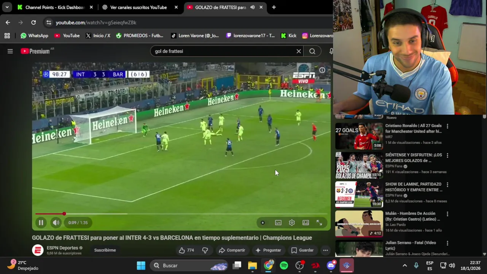Image resolution: width=487 pixels, height=274 pixels.
Task: Open options for SHOW DE LAMINE video
Action: (x=447, y=185)
